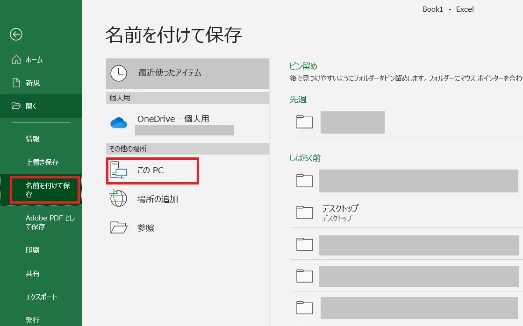Select OneDrive - 個人用 location

click(x=187, y=123)
